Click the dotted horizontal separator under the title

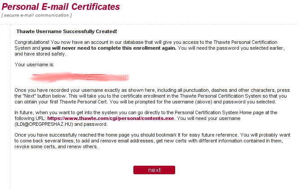coord(149,25)
